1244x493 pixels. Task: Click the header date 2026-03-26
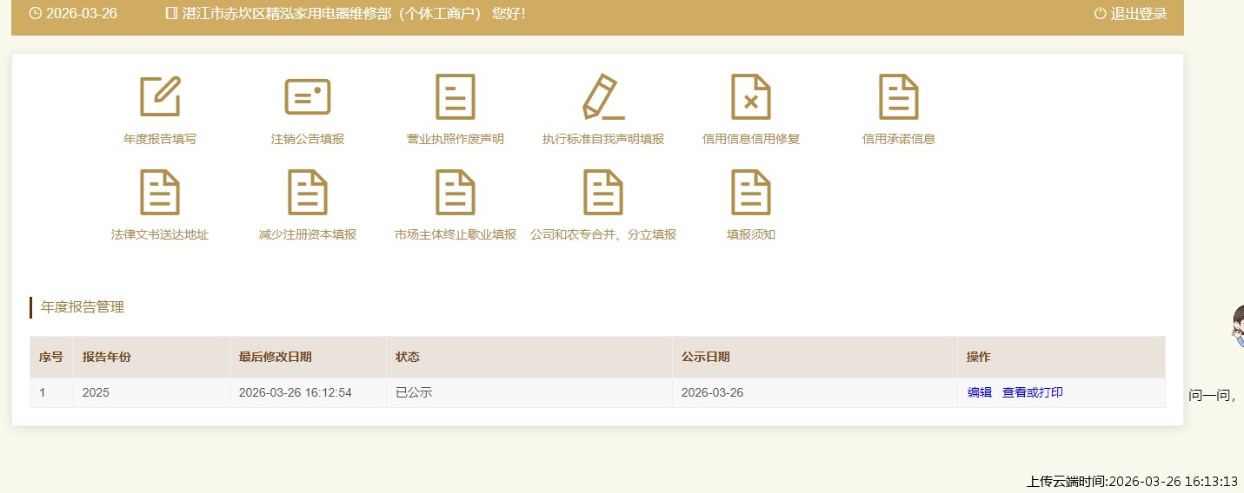point(82,14)
